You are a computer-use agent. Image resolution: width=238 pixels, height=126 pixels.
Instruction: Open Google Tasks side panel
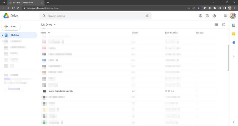click(234, 43)
